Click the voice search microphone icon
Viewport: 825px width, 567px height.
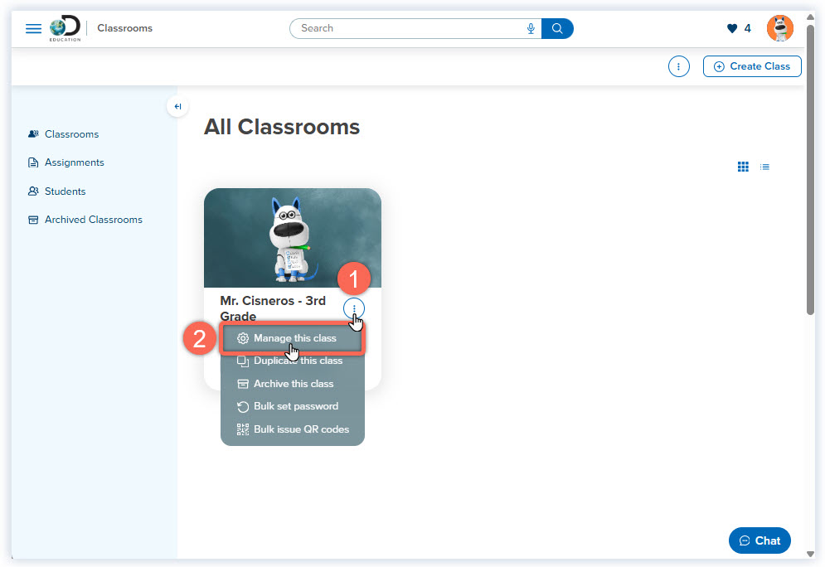(531, 28)
